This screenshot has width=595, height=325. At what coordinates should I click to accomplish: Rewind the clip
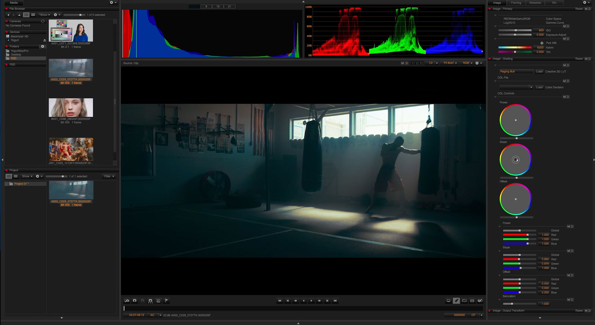pyautogui.click(x=296, y=301)
